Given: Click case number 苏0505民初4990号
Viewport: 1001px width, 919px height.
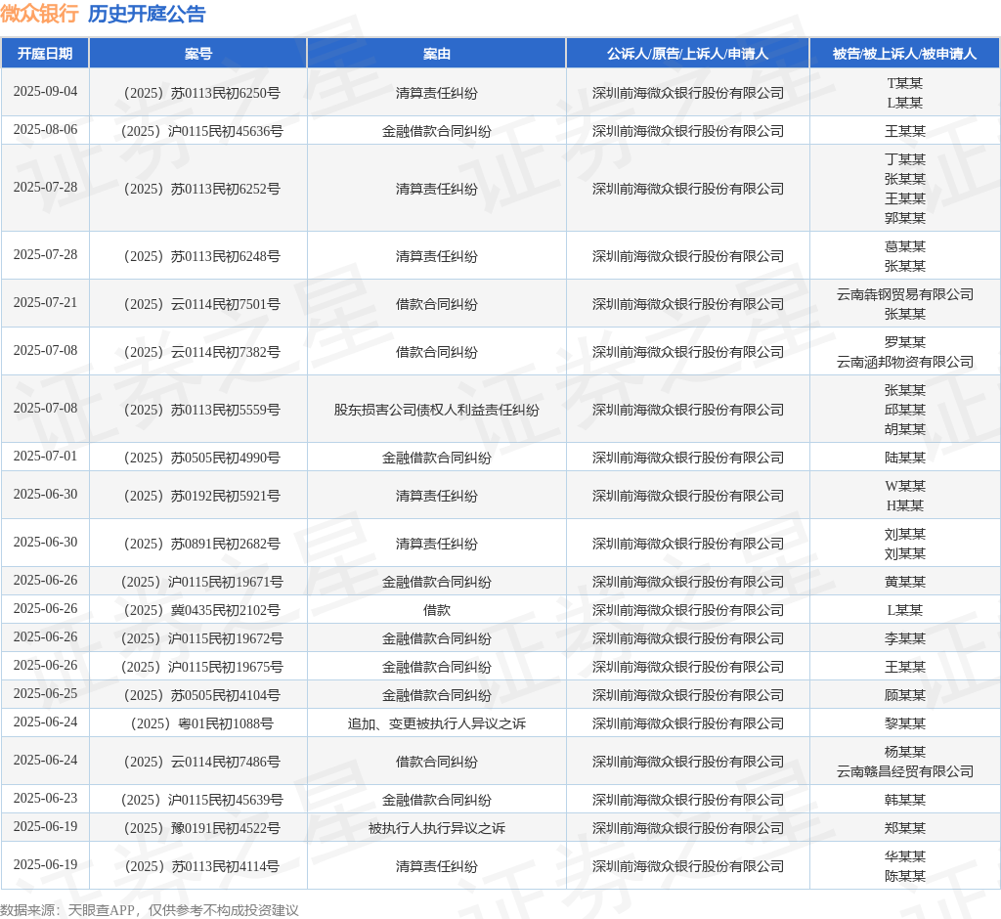Looking at the screenshot, I should [x=201, y=458].
